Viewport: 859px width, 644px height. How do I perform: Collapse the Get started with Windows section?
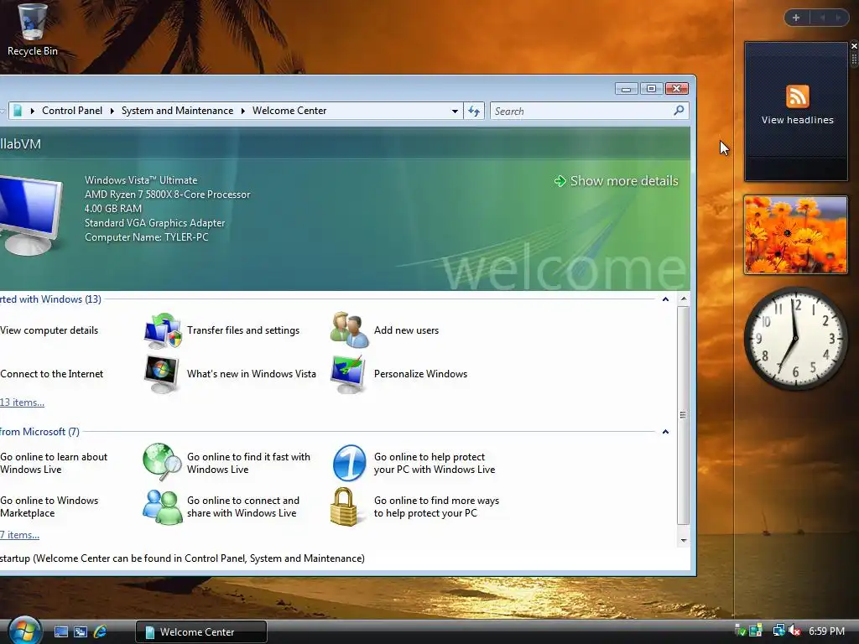(x=665, y=299)
